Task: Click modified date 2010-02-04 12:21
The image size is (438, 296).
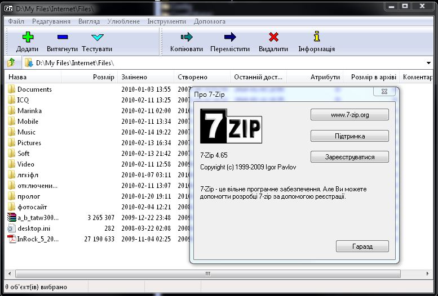Action: click(146, 207)
